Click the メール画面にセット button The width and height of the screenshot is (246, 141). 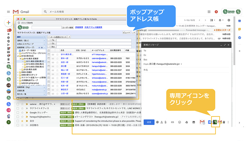[57, 37]
